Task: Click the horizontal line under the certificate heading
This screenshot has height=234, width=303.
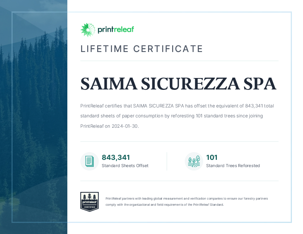Action: click(x=179, y=60)
